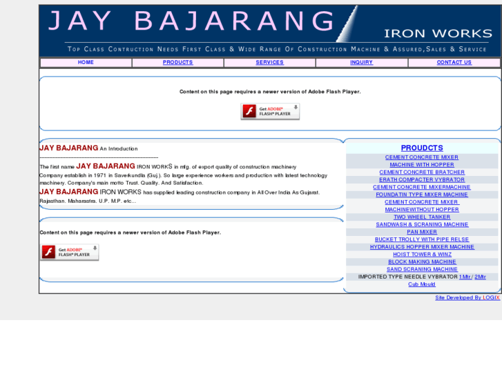Click 'IMPORTED TYPE NEEDLE VYBRATOR' text
This screenshot has height=376, width=502.
coord(408,277)
